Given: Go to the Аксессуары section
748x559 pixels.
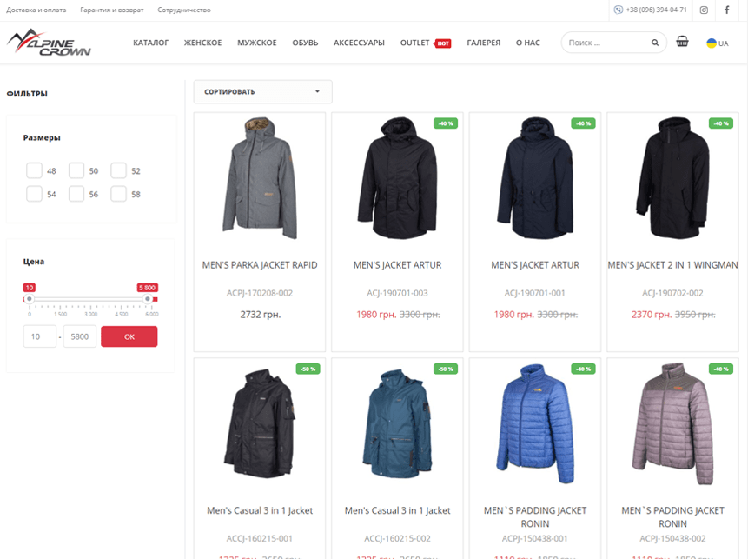Looking at the screenshot, I should [x=359, y=43].
